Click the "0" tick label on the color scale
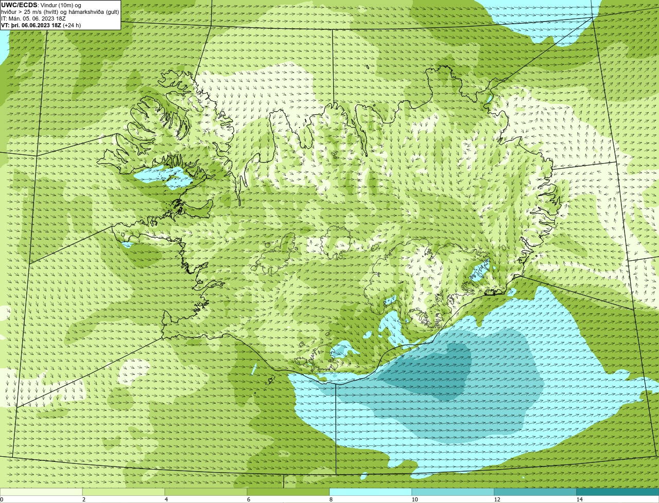 click(2, 499)
